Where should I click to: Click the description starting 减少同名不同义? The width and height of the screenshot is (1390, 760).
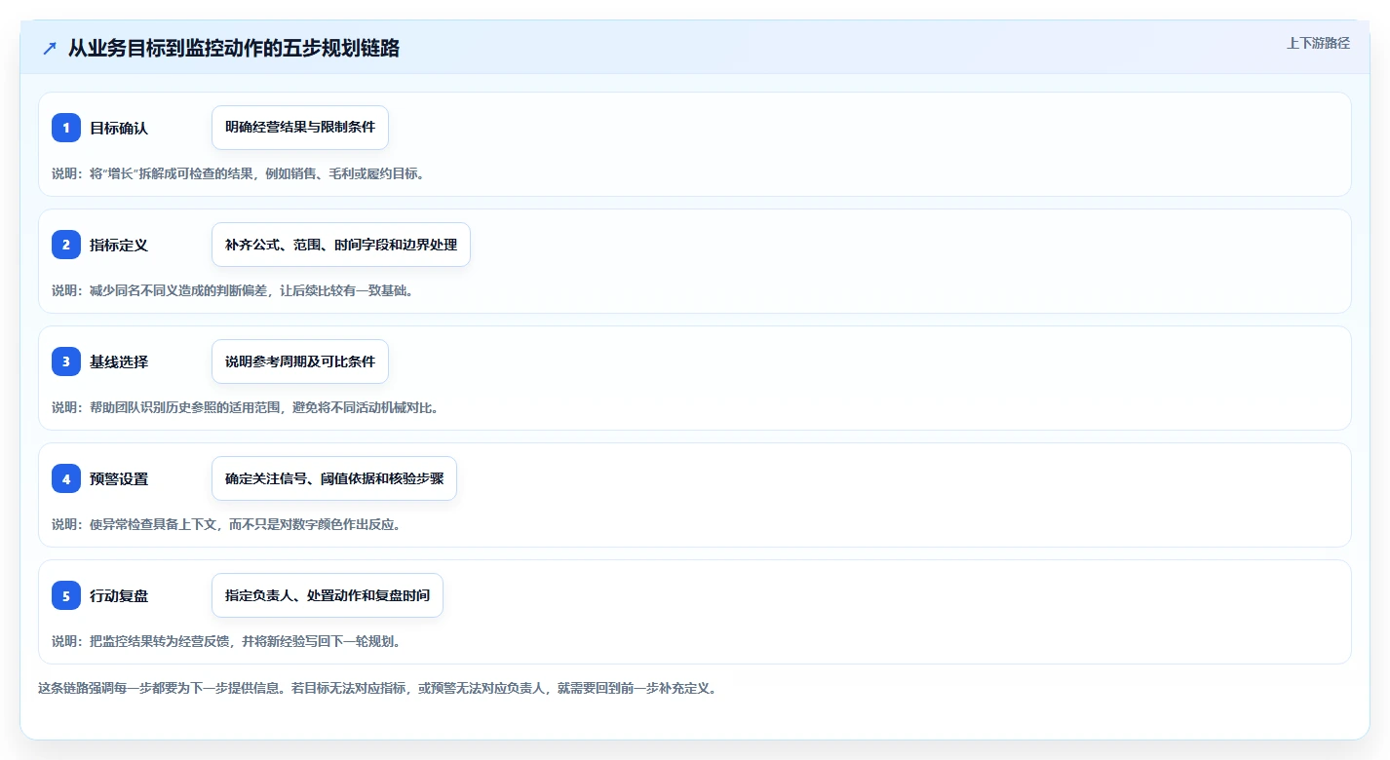click(x=232, y=290)
